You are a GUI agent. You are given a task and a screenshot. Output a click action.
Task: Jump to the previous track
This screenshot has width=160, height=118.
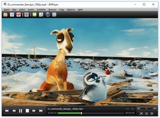[x=7, y=111]
